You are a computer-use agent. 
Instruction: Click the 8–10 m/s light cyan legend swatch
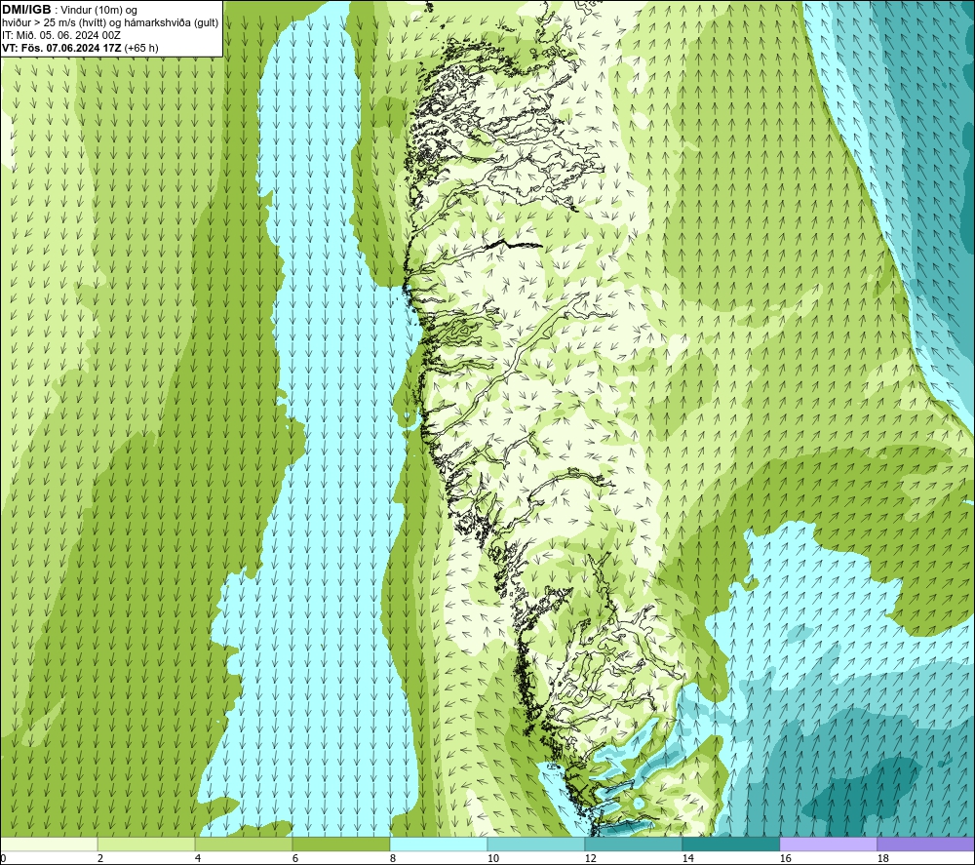click(x=439, y=844)
